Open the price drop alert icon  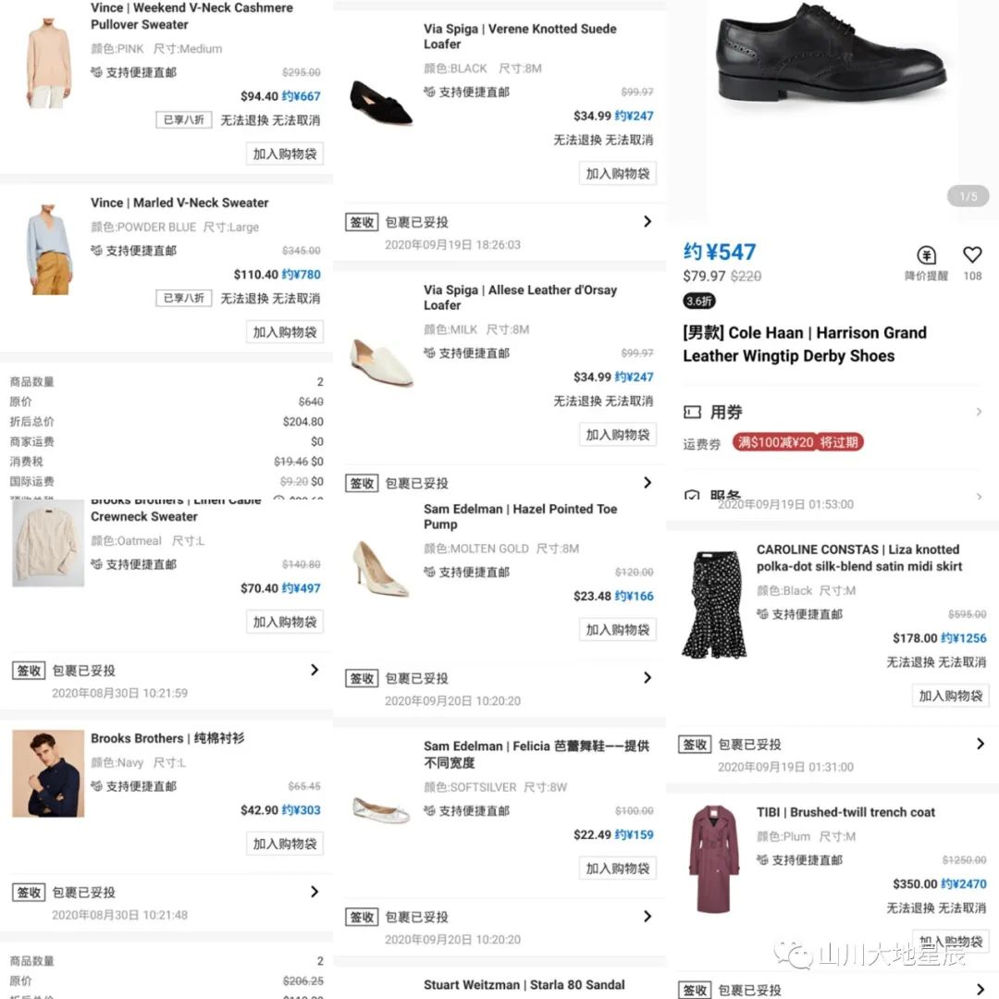[x=926, y=255]
